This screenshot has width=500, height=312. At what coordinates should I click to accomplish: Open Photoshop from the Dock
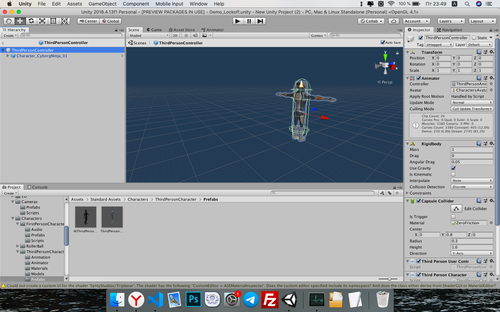(x=193, y=300)
